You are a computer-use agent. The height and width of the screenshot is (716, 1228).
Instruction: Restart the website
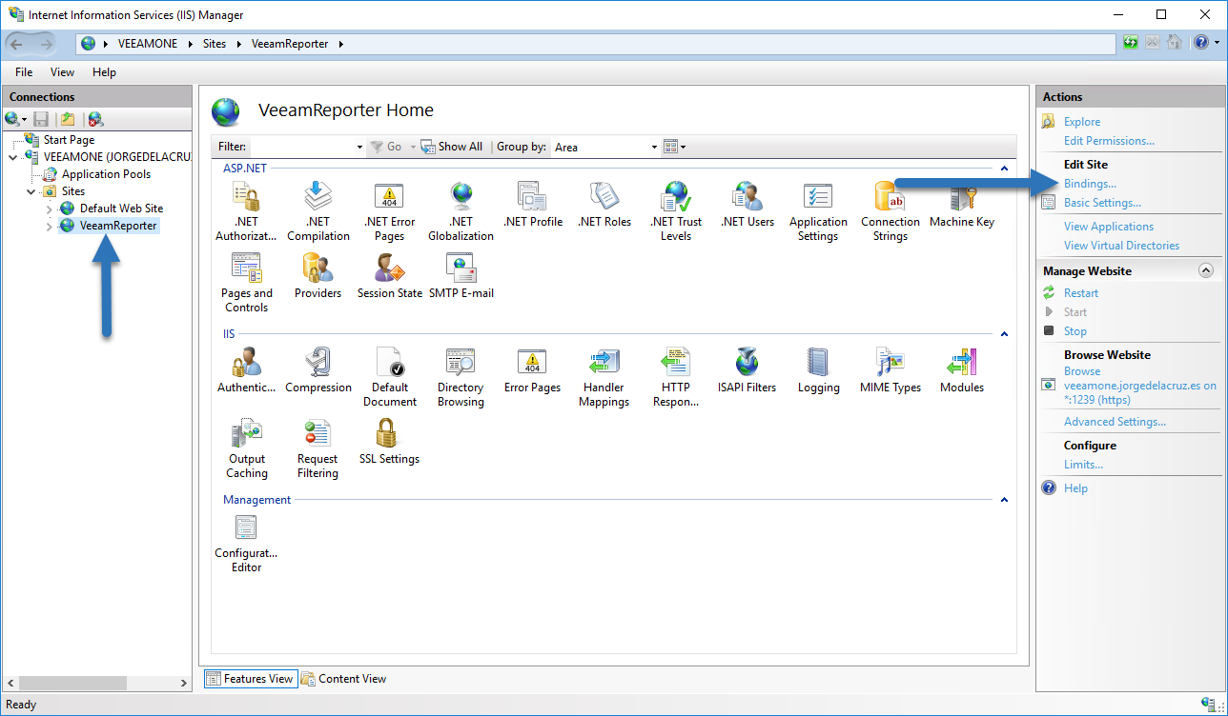[1081, 293]
